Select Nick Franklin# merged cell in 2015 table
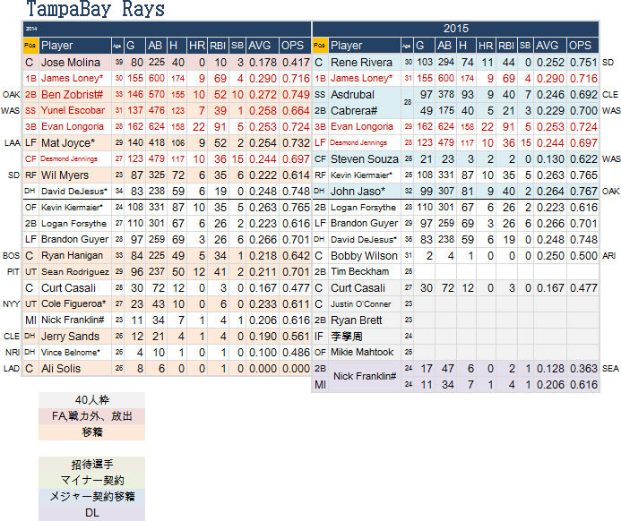621x521 pixels. click(365, 376)
